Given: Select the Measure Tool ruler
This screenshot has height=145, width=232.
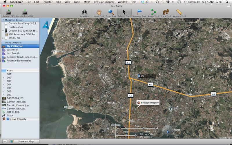Looking at the screenshot, I should tap(179, 12).
